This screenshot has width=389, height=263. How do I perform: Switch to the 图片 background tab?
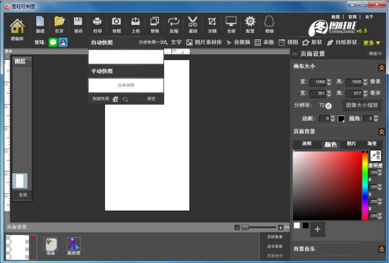(351, 144)
